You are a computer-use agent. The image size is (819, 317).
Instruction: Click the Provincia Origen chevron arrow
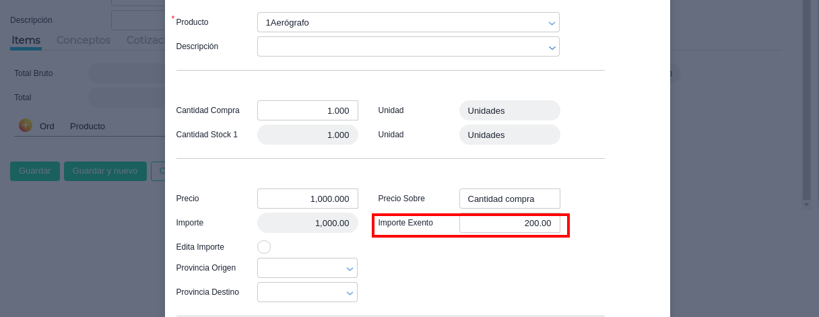click(350, 269)
